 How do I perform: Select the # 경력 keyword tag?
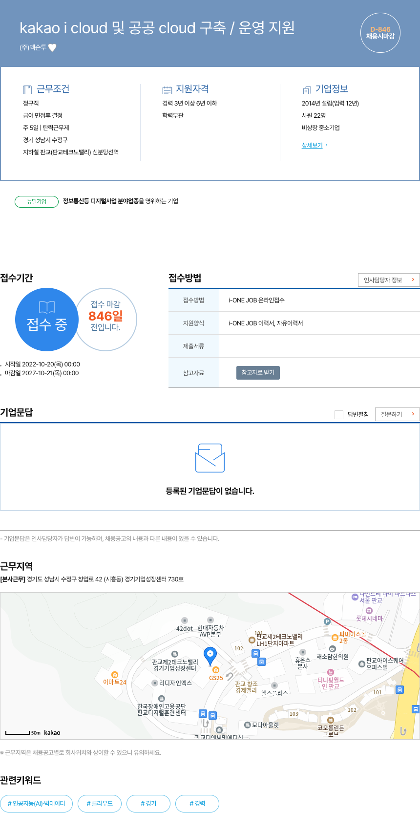(197, 804)
